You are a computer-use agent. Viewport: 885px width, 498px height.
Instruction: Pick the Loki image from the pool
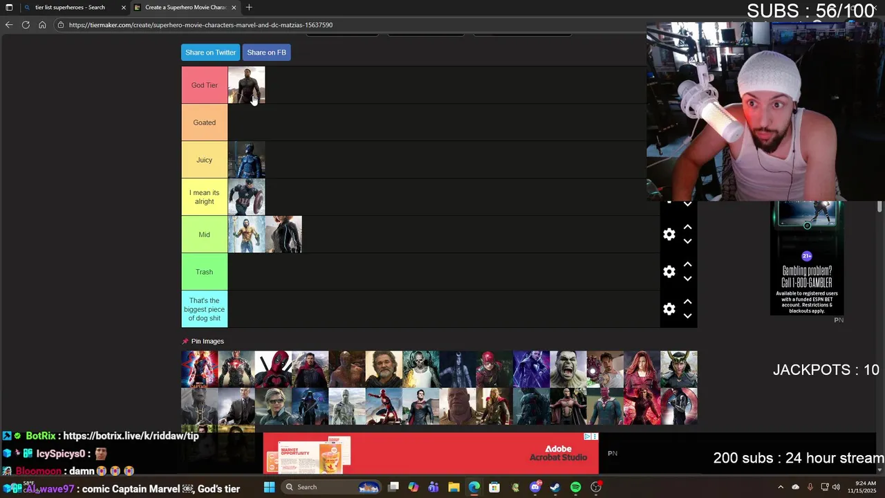pos(679,369)
